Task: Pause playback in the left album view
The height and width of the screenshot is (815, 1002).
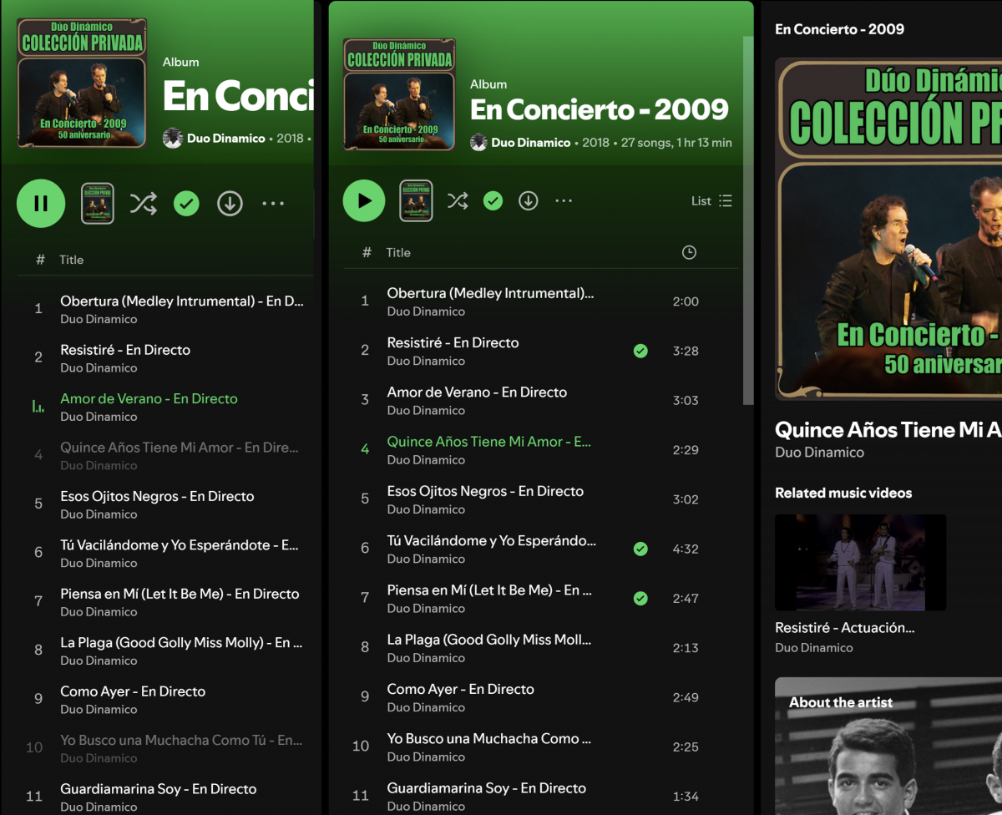Action: pos(40,203)
